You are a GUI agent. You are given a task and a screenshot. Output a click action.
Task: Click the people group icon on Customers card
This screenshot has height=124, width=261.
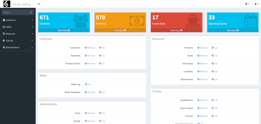click(81, 21)
